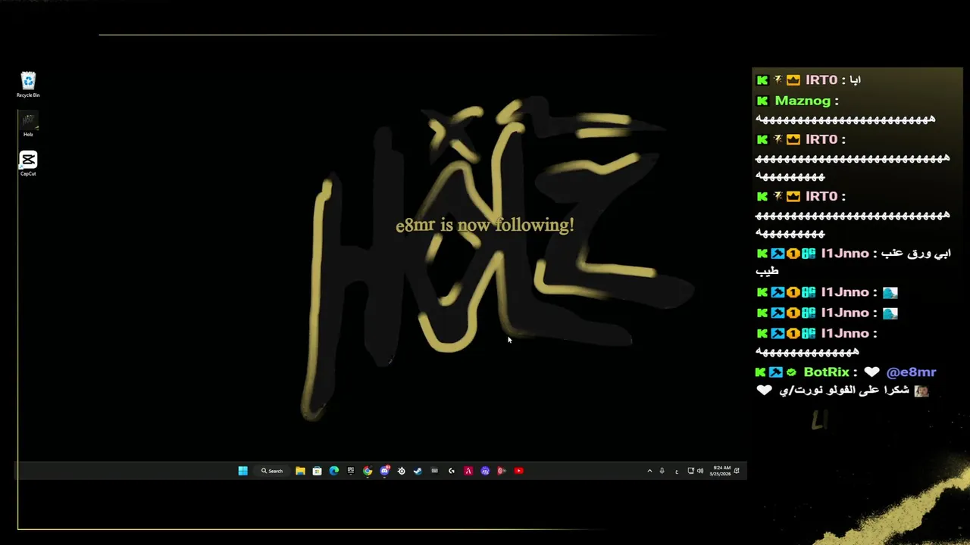The height and width of the screenshot is (545, 970).
Task: Launch the CapCut desktop shortcut
Action: [x=28, y=163]
